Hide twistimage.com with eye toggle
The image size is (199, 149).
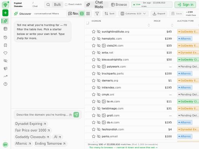tap(99, 109)
